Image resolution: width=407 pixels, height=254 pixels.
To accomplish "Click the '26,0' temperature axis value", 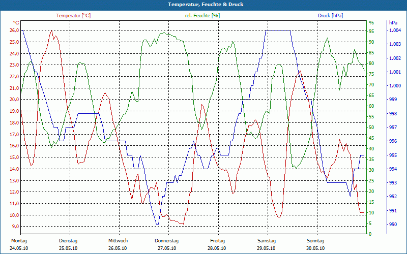I will 14,30.
